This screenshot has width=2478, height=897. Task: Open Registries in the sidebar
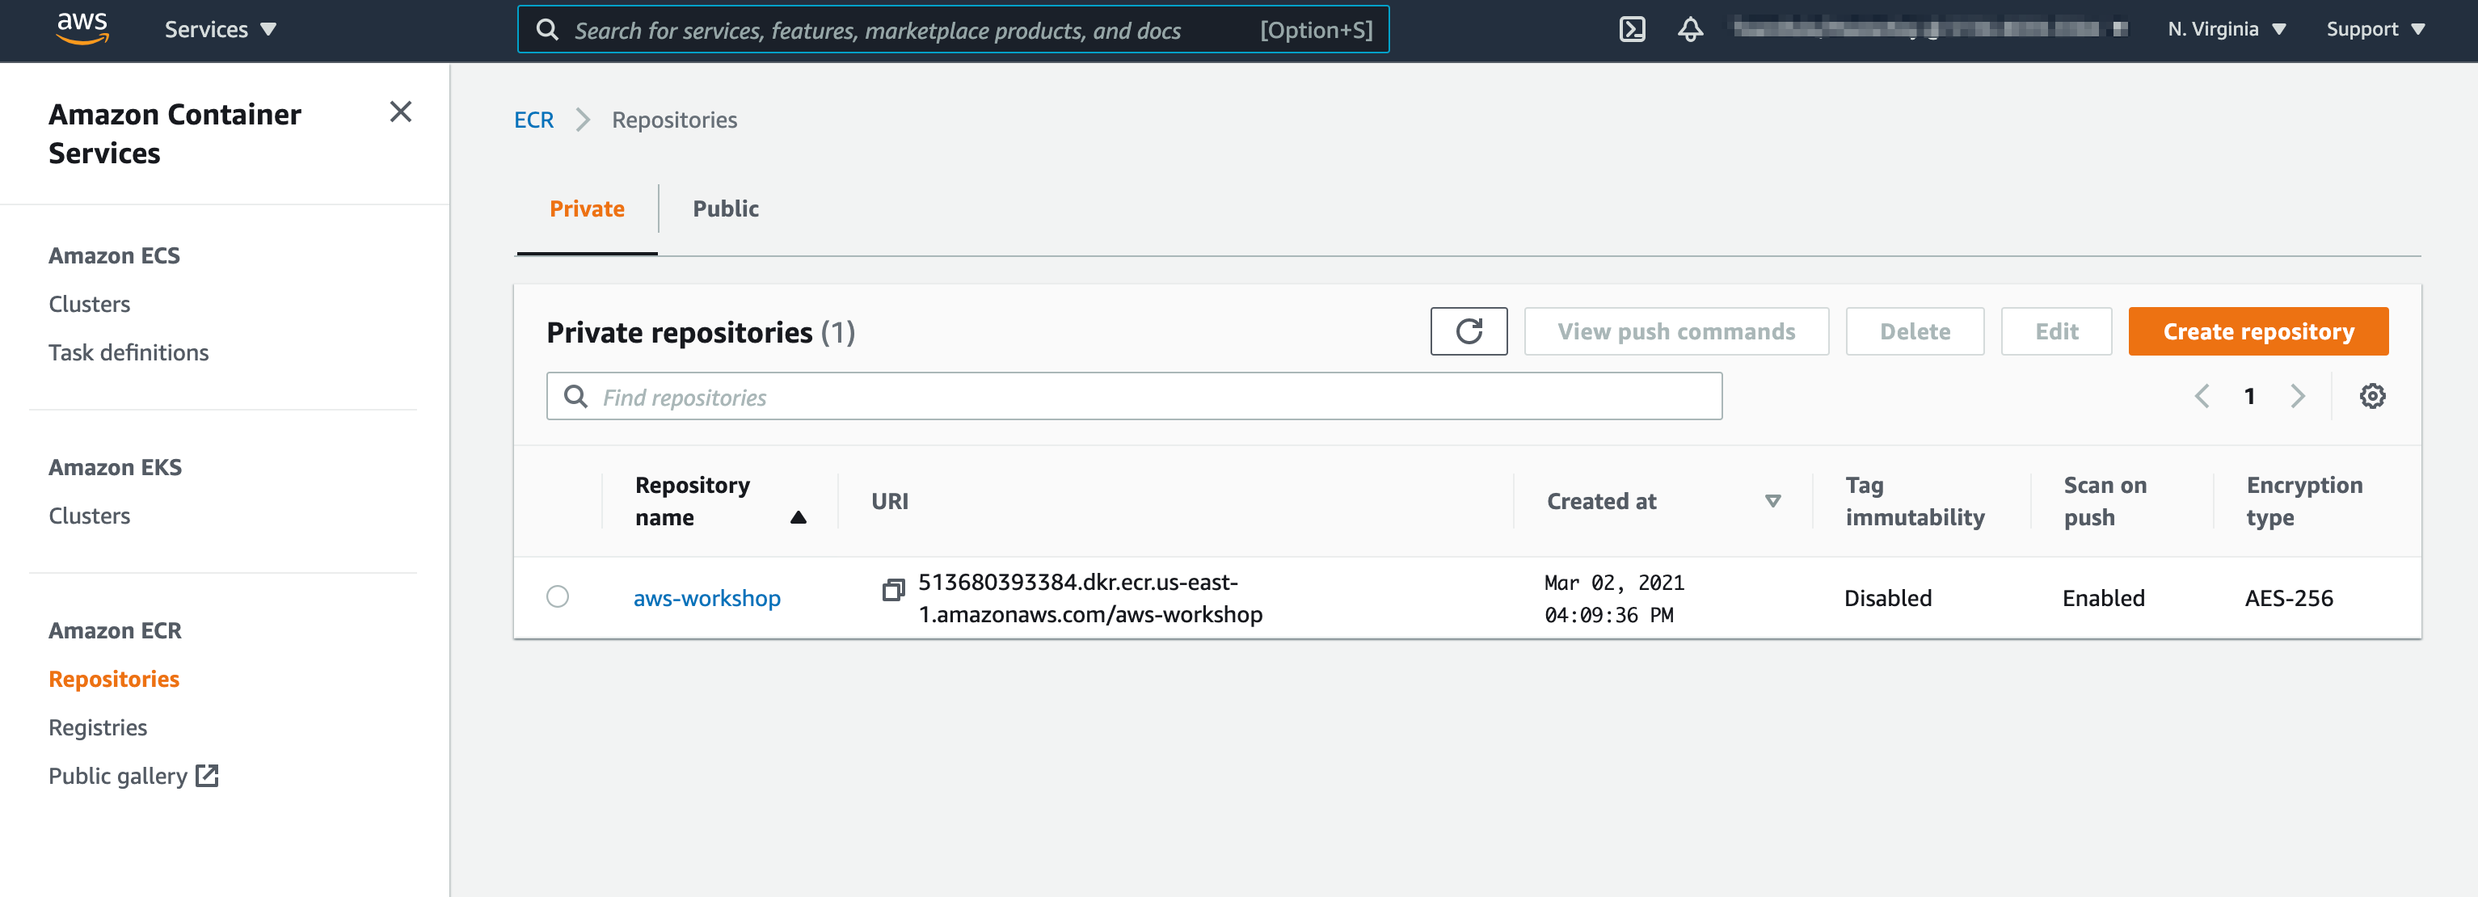pos(97,728)
